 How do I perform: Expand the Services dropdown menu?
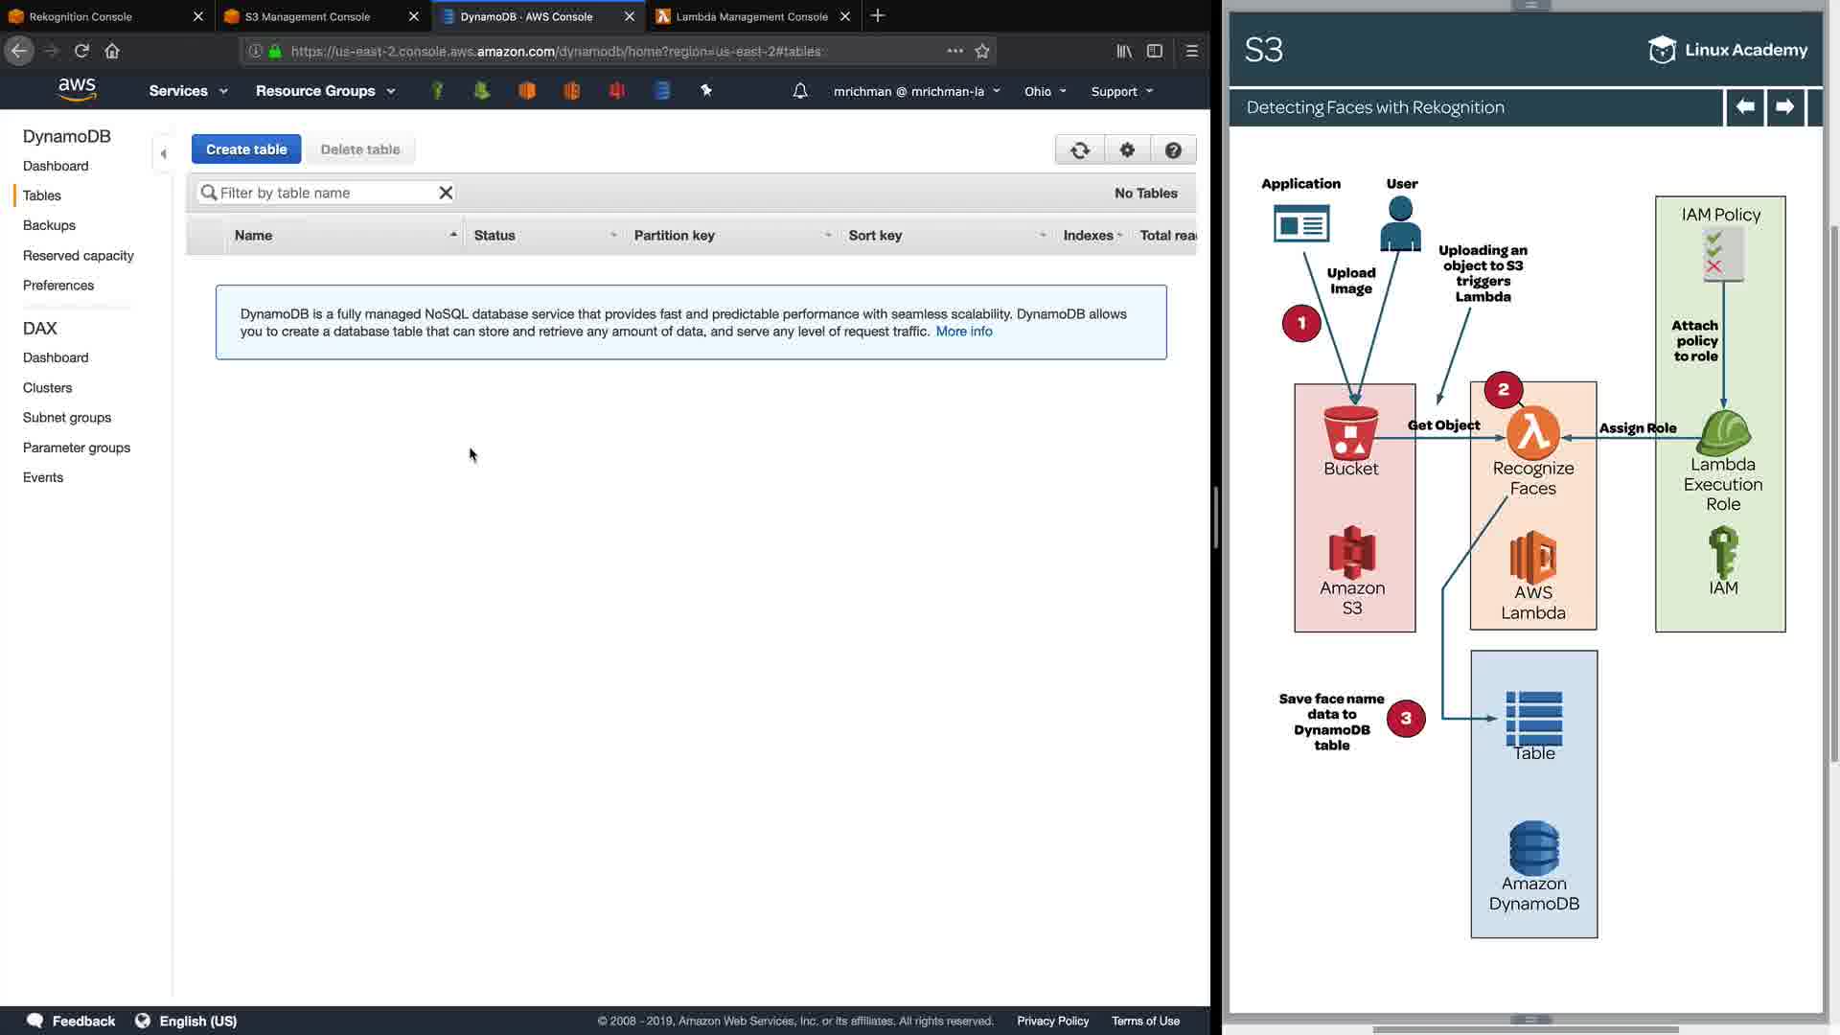[188, 91]
